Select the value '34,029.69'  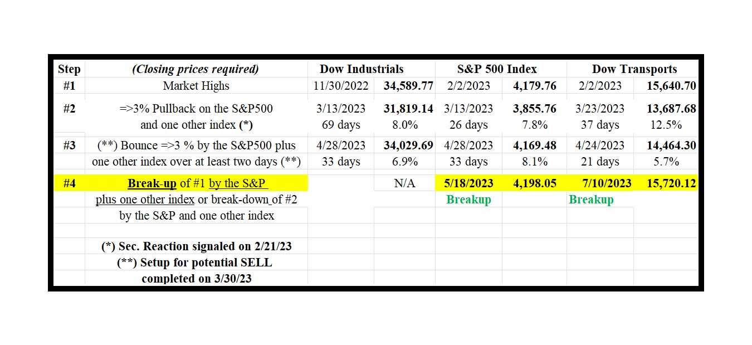408,145
